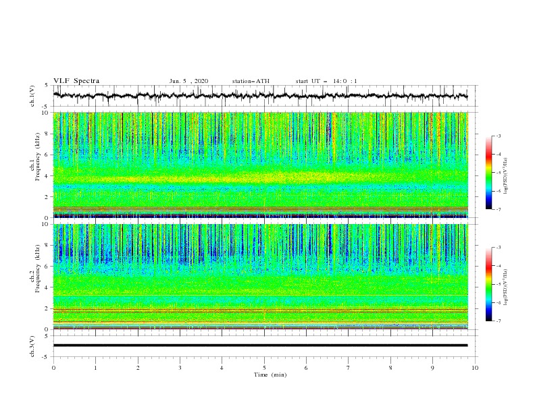Click the ch.1 log(PSD) colorbar label
The height and width of the screenshot is (413, 535).
coord(506,175)
